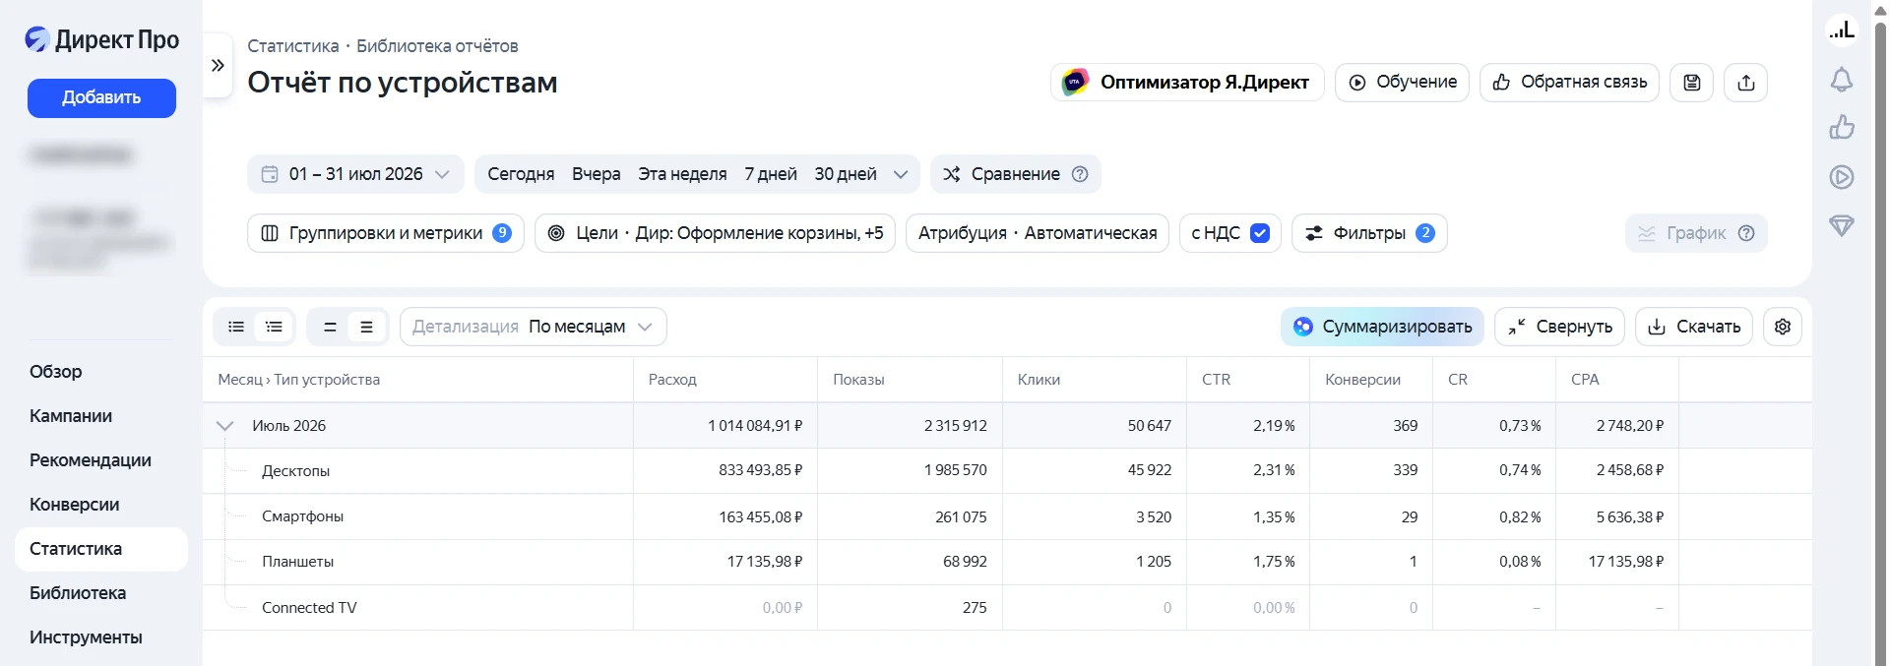Select the Вчера period preset
The width and height of the screenshot is (1890, 666).
pos(596,174)
